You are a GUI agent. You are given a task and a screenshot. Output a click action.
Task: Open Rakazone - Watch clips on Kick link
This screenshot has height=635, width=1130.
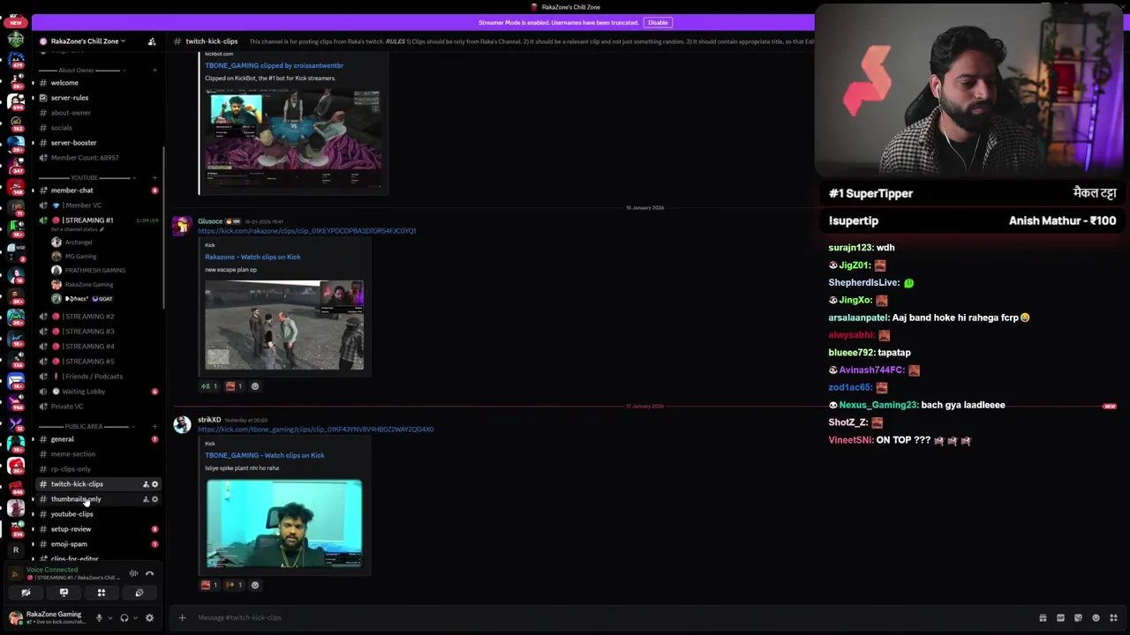[252, 257]
